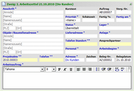Decrease indent in editor toolbar
The height and width of the screenshot is (91, 134).
point(104,69)
